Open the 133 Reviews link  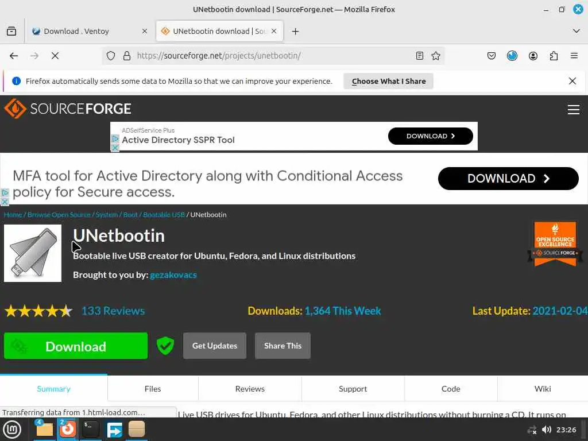113,311
